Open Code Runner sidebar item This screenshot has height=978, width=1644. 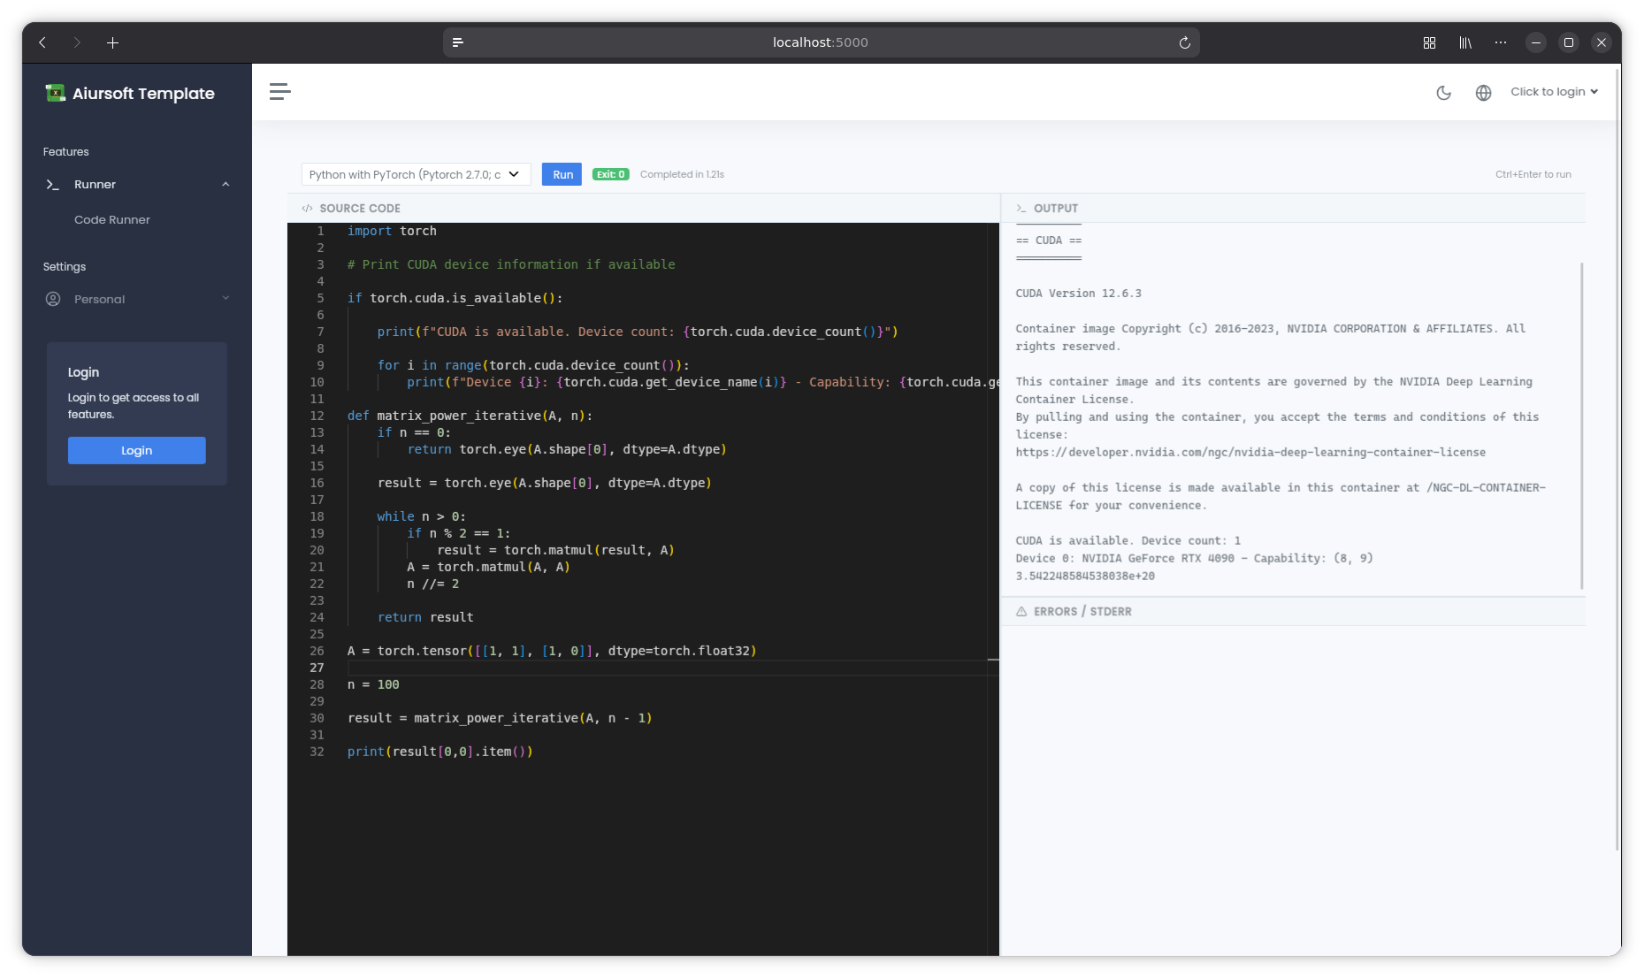click(x=112, y=219)
